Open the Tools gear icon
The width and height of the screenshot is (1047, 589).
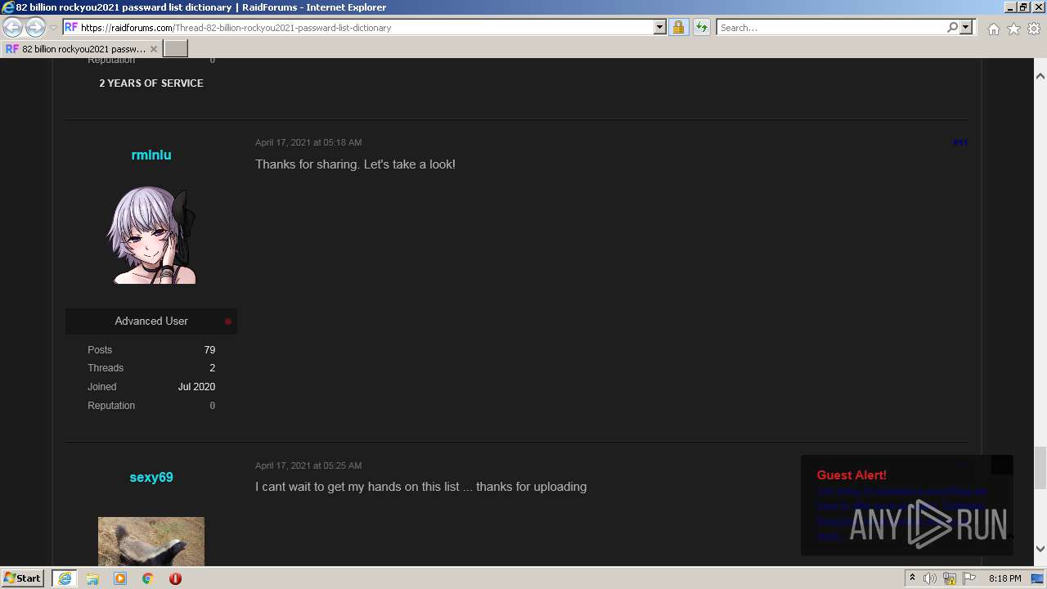pyautogui.click(x=1034, y=29)
